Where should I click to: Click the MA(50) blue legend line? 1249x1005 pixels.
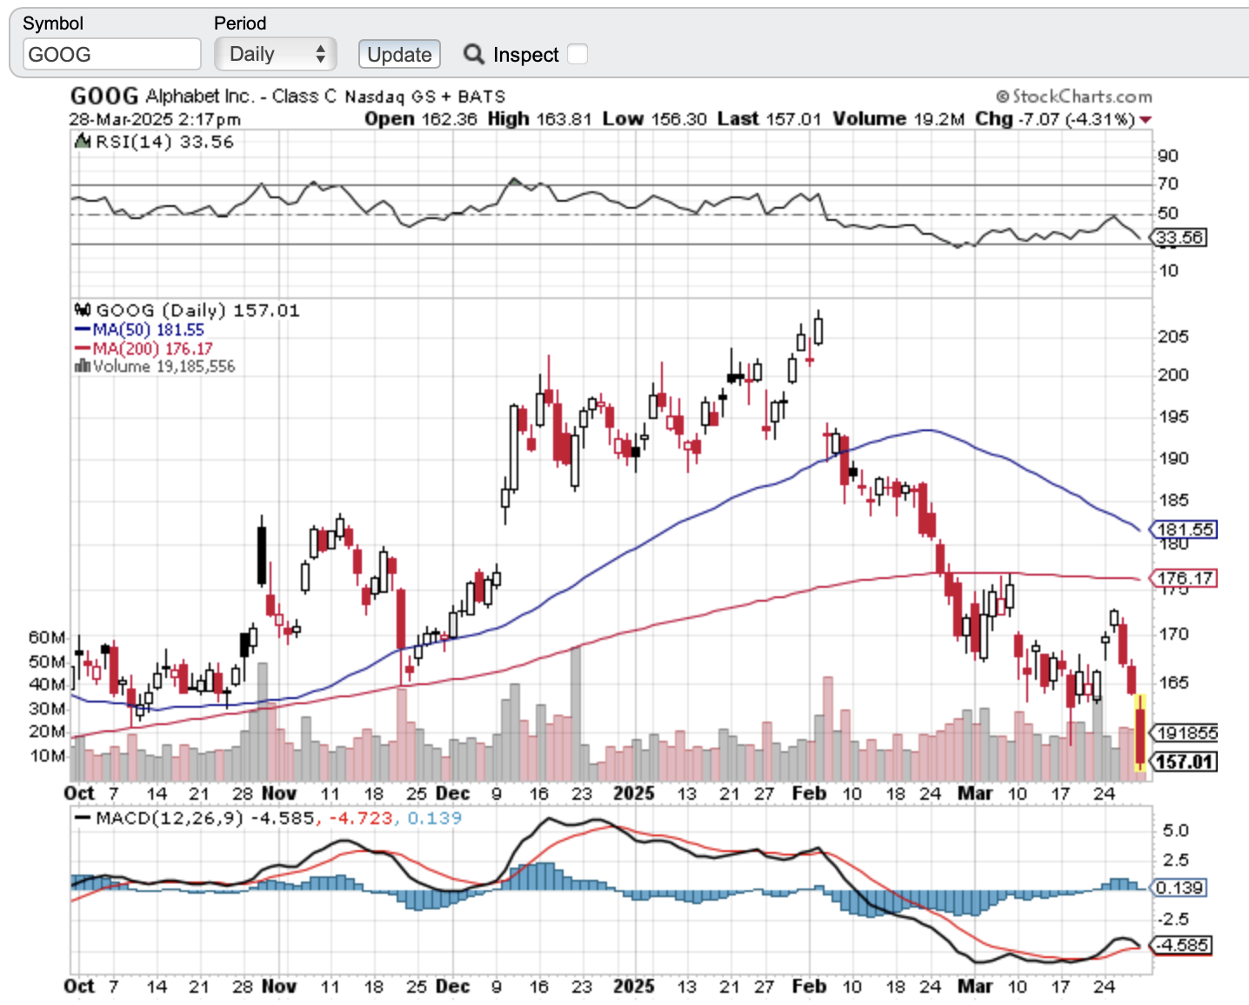(x=83, y=329)
